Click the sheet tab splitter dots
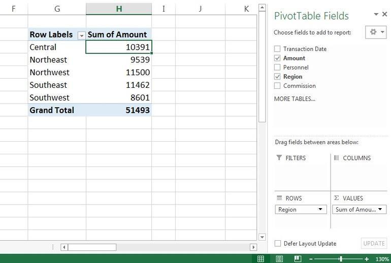Image resolution: width=391 pixels, height=263 pixels. (x=53, y=247)
